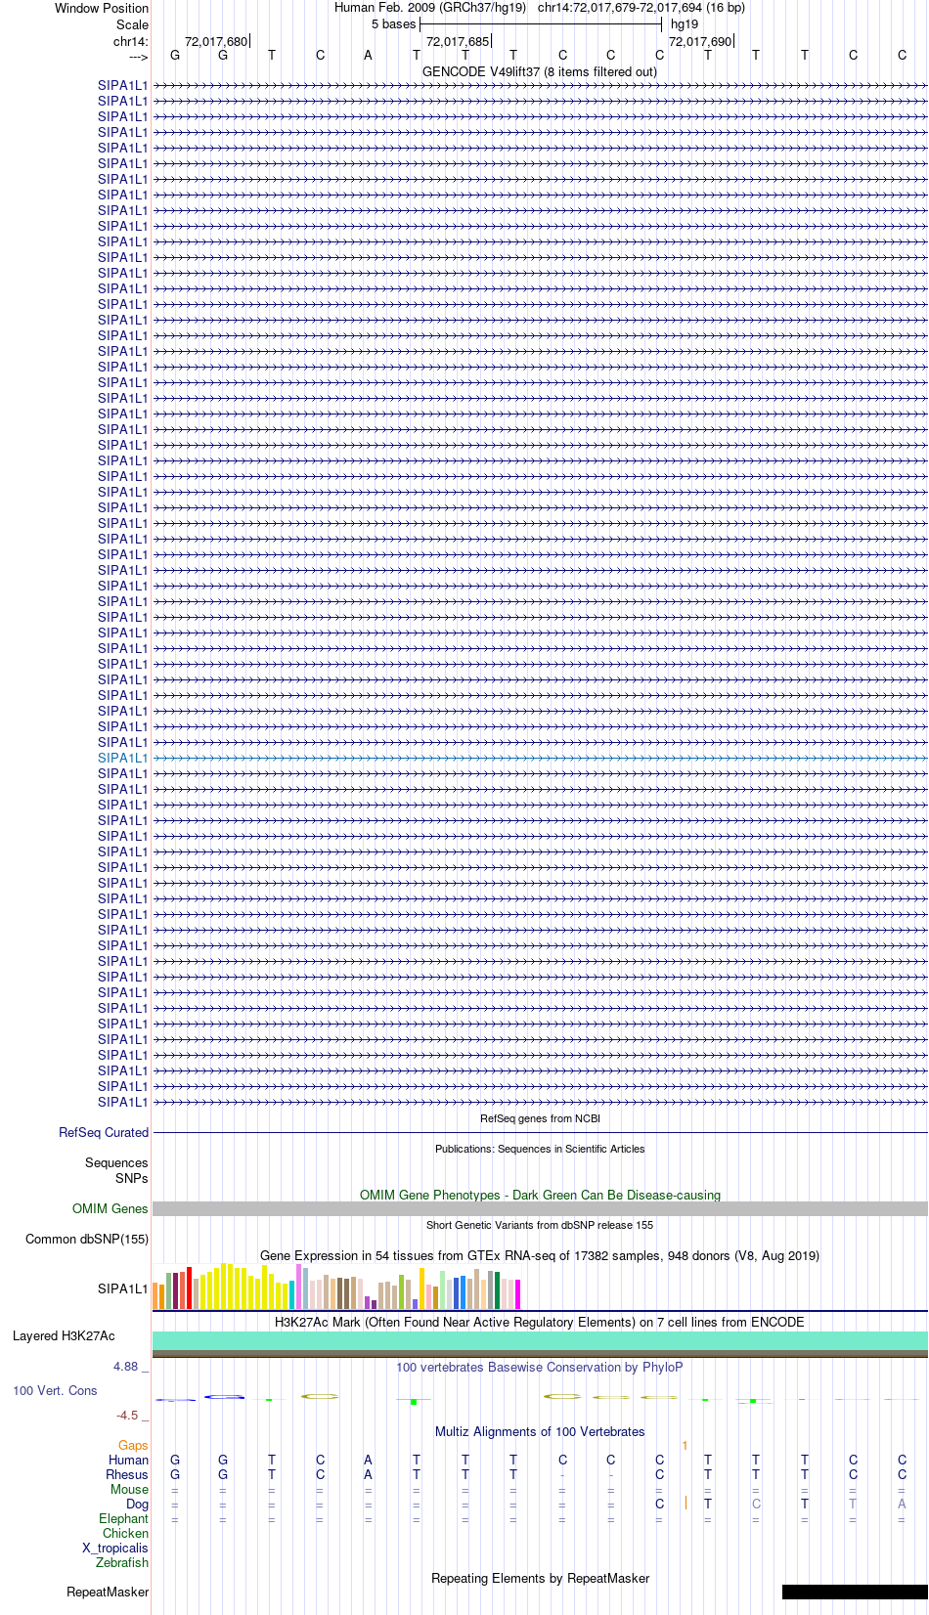This screenshot has width=929, height=1615.
Task: Open the H3K27Ac Mark track title
Action: click(x=540, y=1322)
